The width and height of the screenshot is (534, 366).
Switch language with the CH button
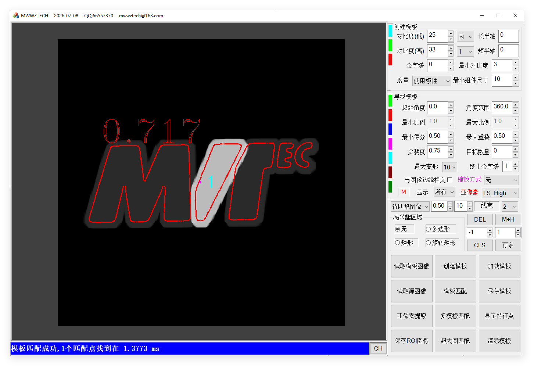click(378, 348)
